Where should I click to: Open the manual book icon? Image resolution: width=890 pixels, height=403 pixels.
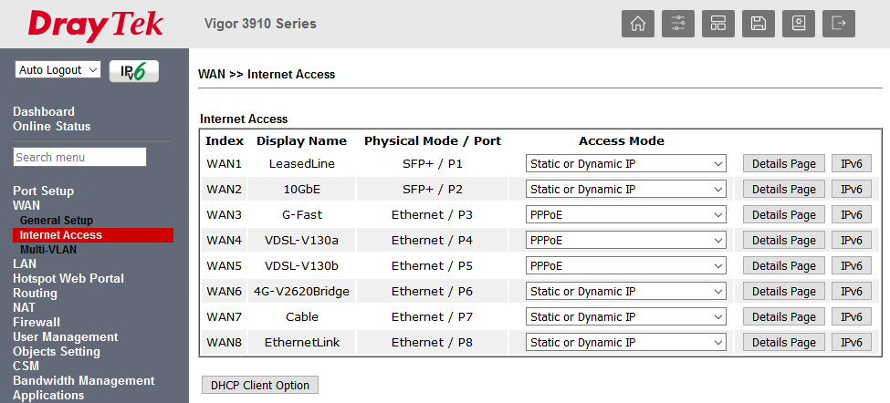tap(799, 24)
